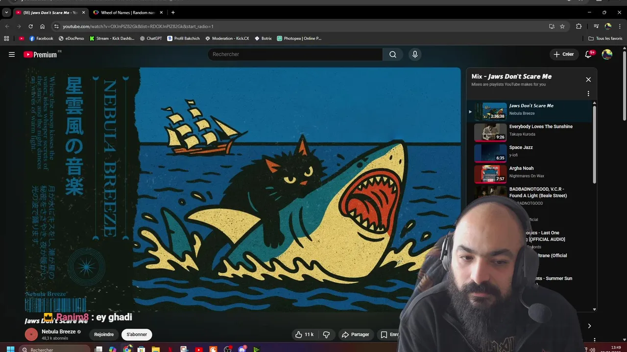Open YouTube bookmark icon in bookmarks bar
Viewport: 627px width, 352px height.
22,38
